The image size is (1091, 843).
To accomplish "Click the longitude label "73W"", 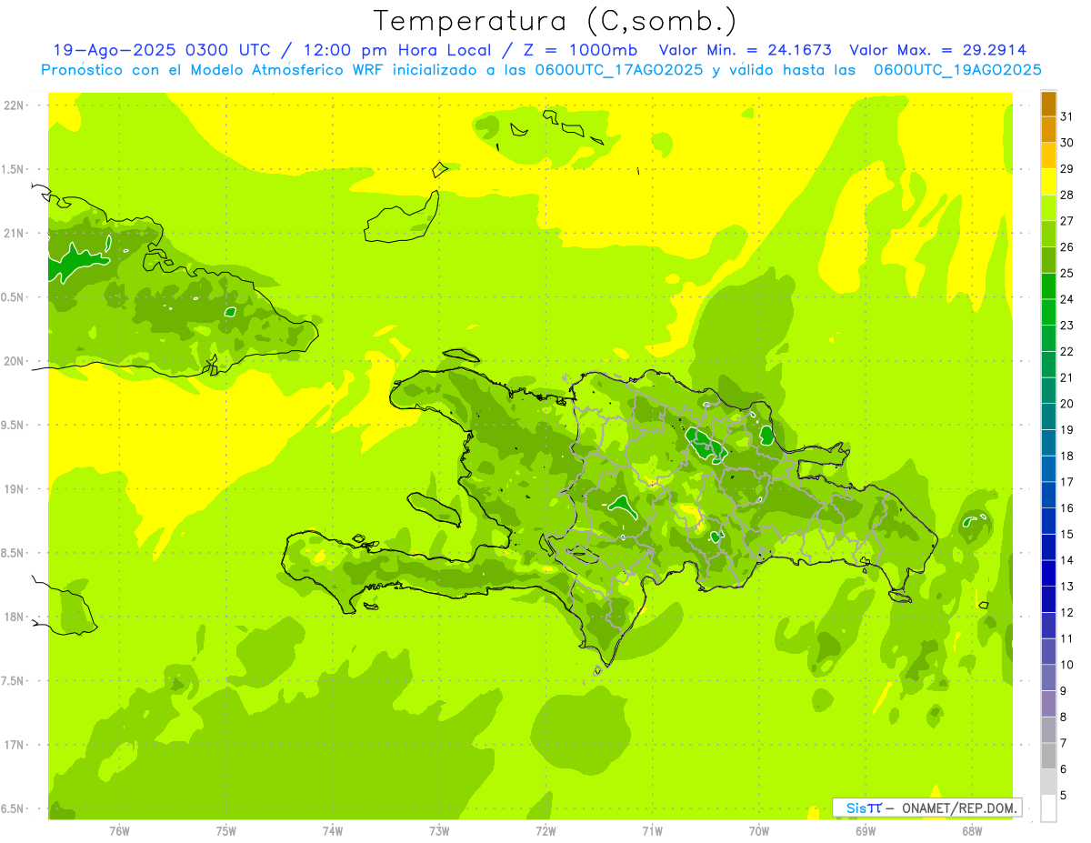I will pos(439,830).
